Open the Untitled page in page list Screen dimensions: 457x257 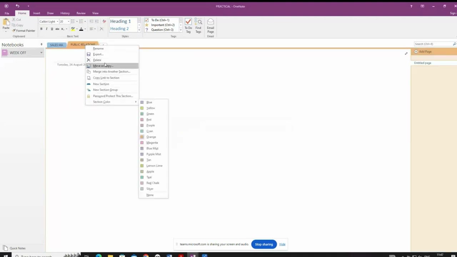click(434, 63)
